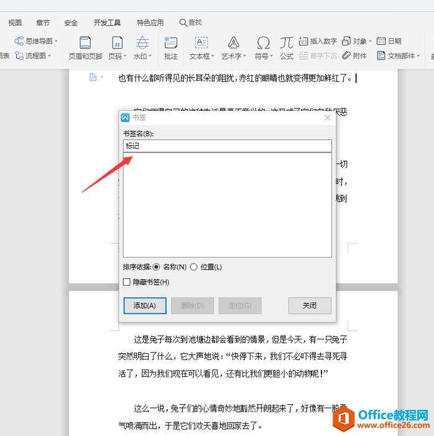The width and height of the screenshot is (434, 436).
Task: Select 位置(L) sort radio button
Action: 194,267
